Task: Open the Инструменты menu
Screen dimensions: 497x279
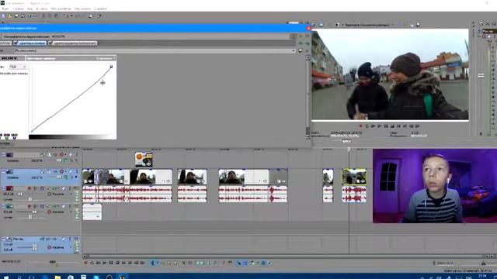Action: point(61,9)
